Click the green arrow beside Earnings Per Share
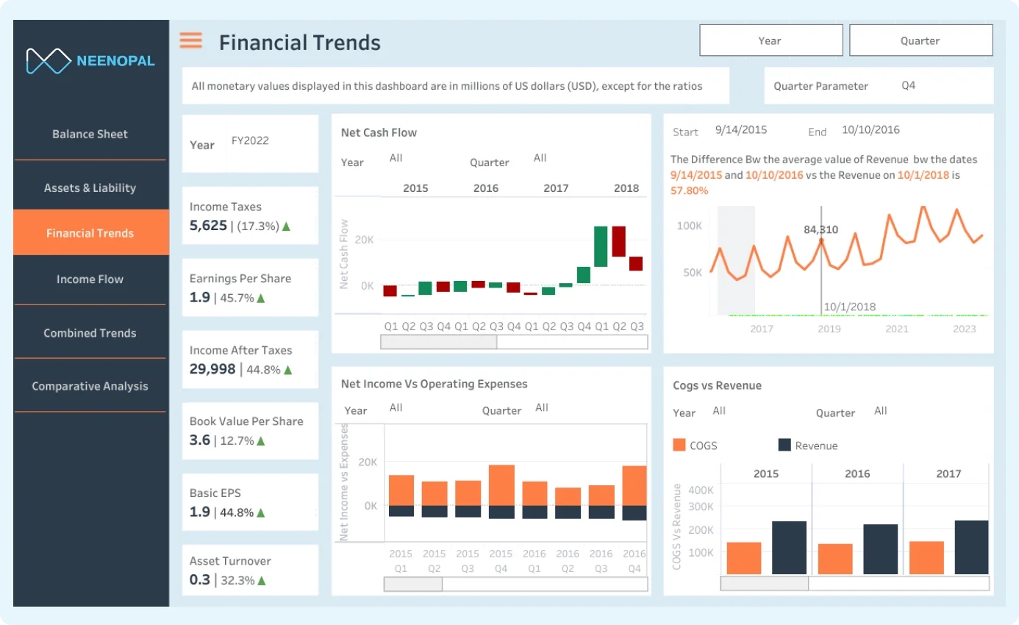The width and height of the screenshot is (1019, 625). click(x=260, y=298)
